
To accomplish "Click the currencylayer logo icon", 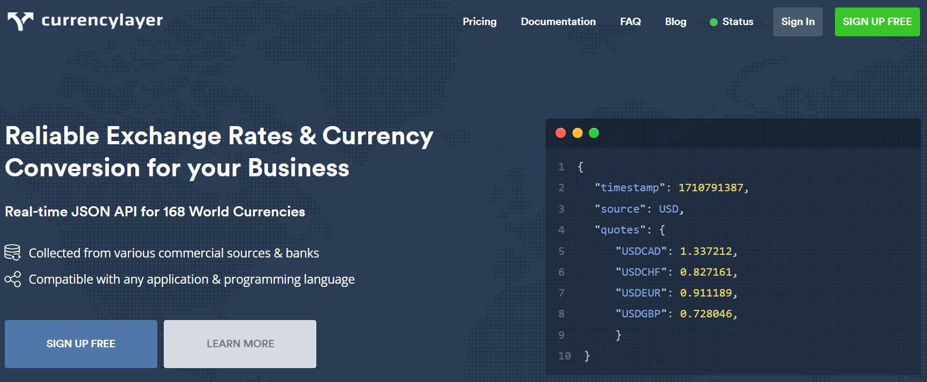I will tap(20, 21).
